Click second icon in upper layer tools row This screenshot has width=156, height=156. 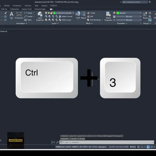tap(50, 16)
